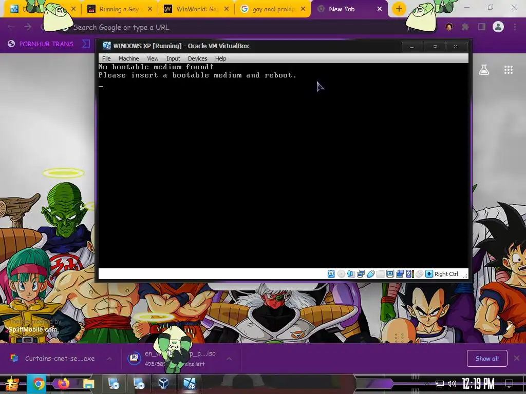Maximize the VirtualBox Windows XP window
Screen dimensions: 526x394
click(x=435, y=47)
